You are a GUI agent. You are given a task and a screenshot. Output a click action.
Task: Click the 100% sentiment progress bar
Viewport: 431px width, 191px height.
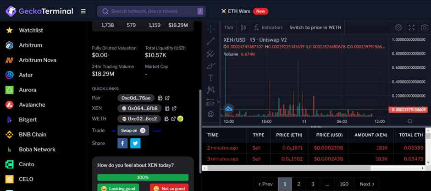pos(143,177)
